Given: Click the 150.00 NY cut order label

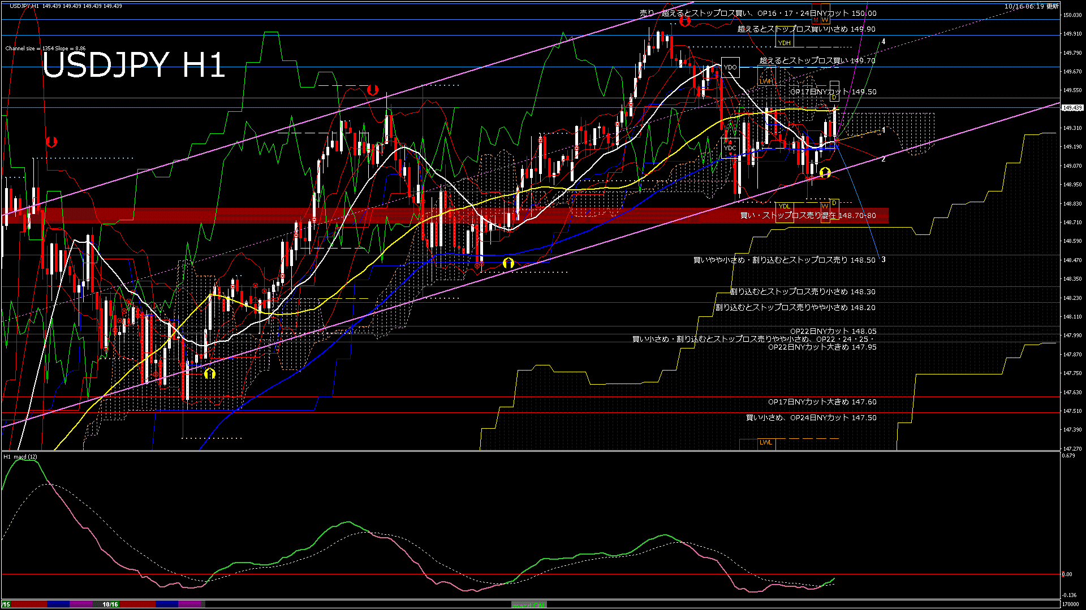Looking at the screenshot, I should click(758, 13).
